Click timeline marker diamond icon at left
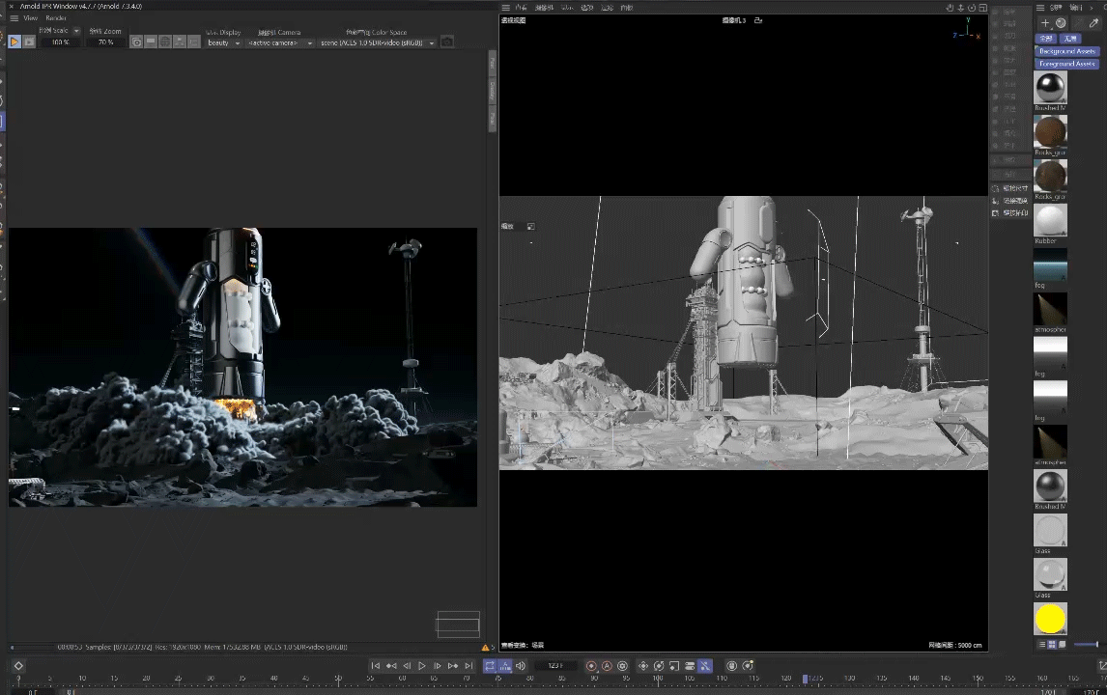The height and width of the screenshot is (695, 1107). tap(18, 666)
